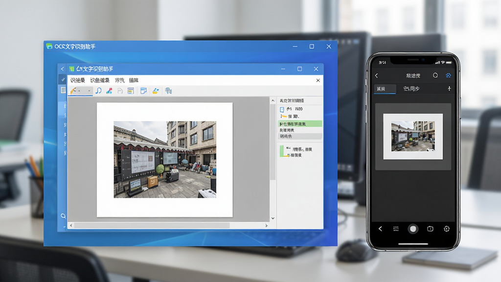Open the yellow-striped form layout icon
This screenshot has width=501, height=282.
[130, 91]
